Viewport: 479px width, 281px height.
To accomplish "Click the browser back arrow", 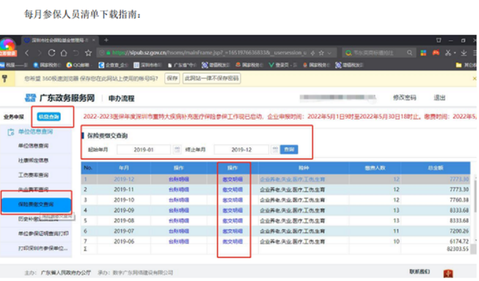I will coord(27,53).
